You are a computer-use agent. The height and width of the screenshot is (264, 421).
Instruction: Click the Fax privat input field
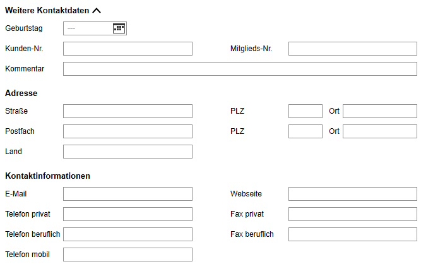353,214
